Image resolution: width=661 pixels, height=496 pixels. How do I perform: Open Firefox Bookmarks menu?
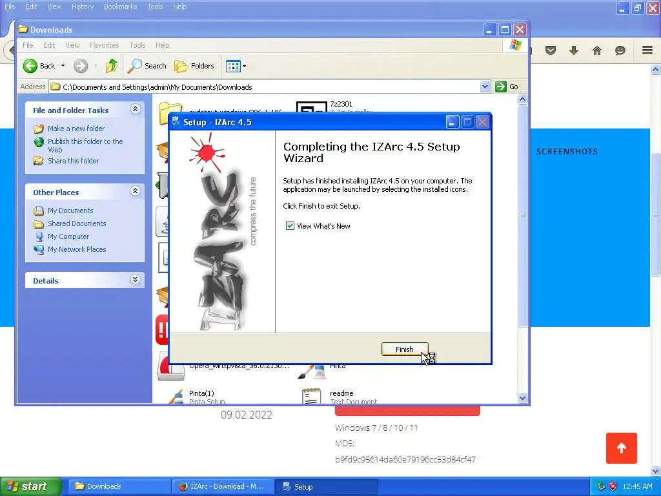(121, 6)
